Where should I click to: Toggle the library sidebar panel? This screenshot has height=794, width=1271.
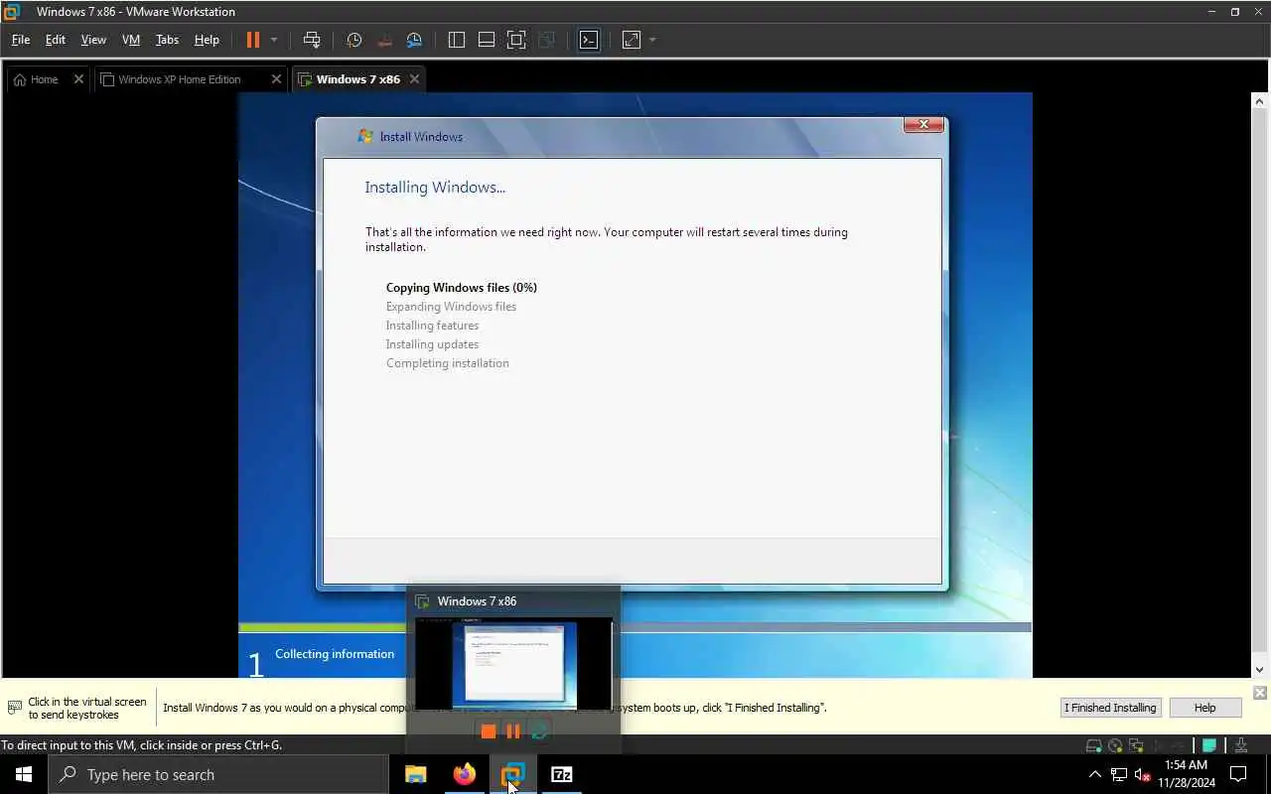[x=457, y=40]
